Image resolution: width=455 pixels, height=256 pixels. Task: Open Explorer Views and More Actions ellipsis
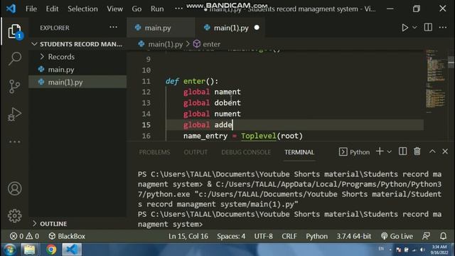click(114, 27)
